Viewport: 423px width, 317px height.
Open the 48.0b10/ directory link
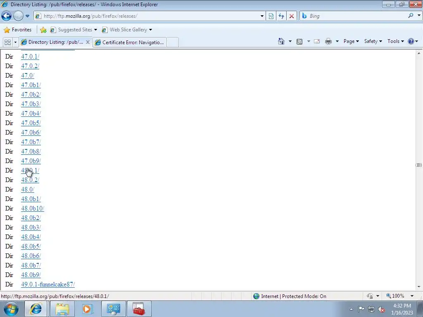pos(33,208)
